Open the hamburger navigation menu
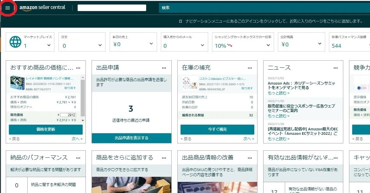Viewport: 370px width, 193px height. [8, 8]
